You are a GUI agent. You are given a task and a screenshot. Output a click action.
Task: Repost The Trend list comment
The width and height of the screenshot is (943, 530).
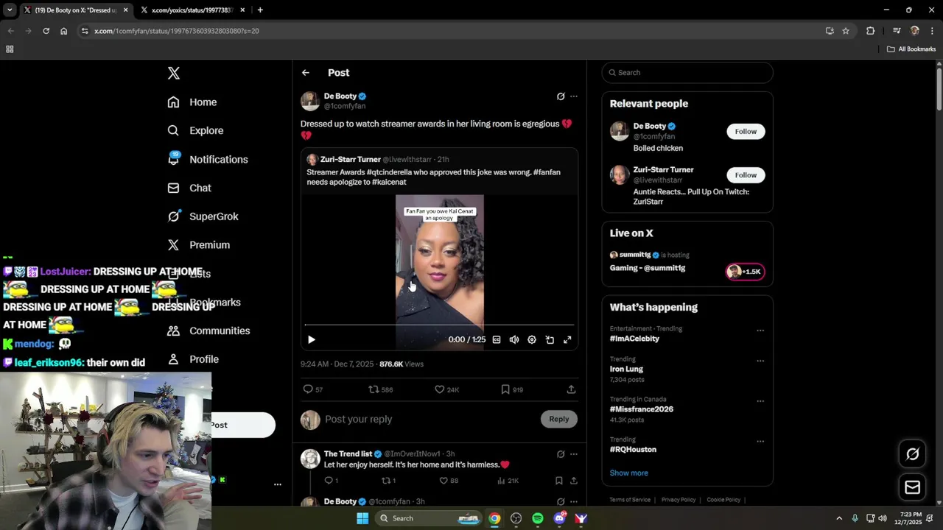coord(388,481)
